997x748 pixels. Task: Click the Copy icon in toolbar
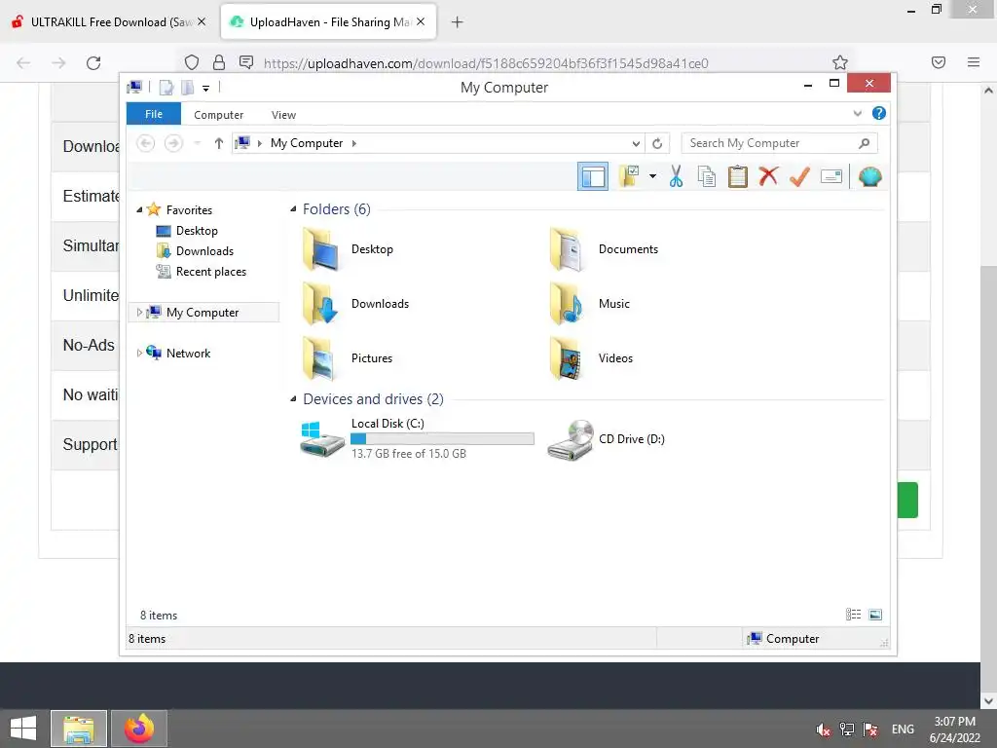[x=707, y=176]
